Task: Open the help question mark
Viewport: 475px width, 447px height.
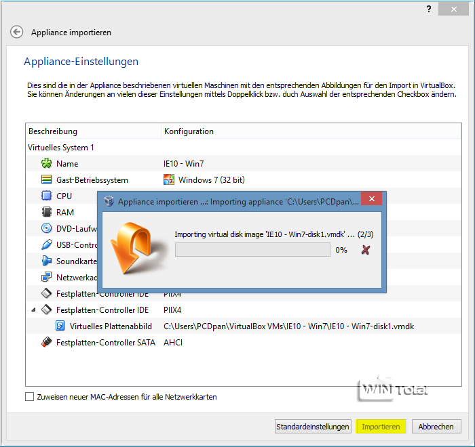Action: [429, 9]
